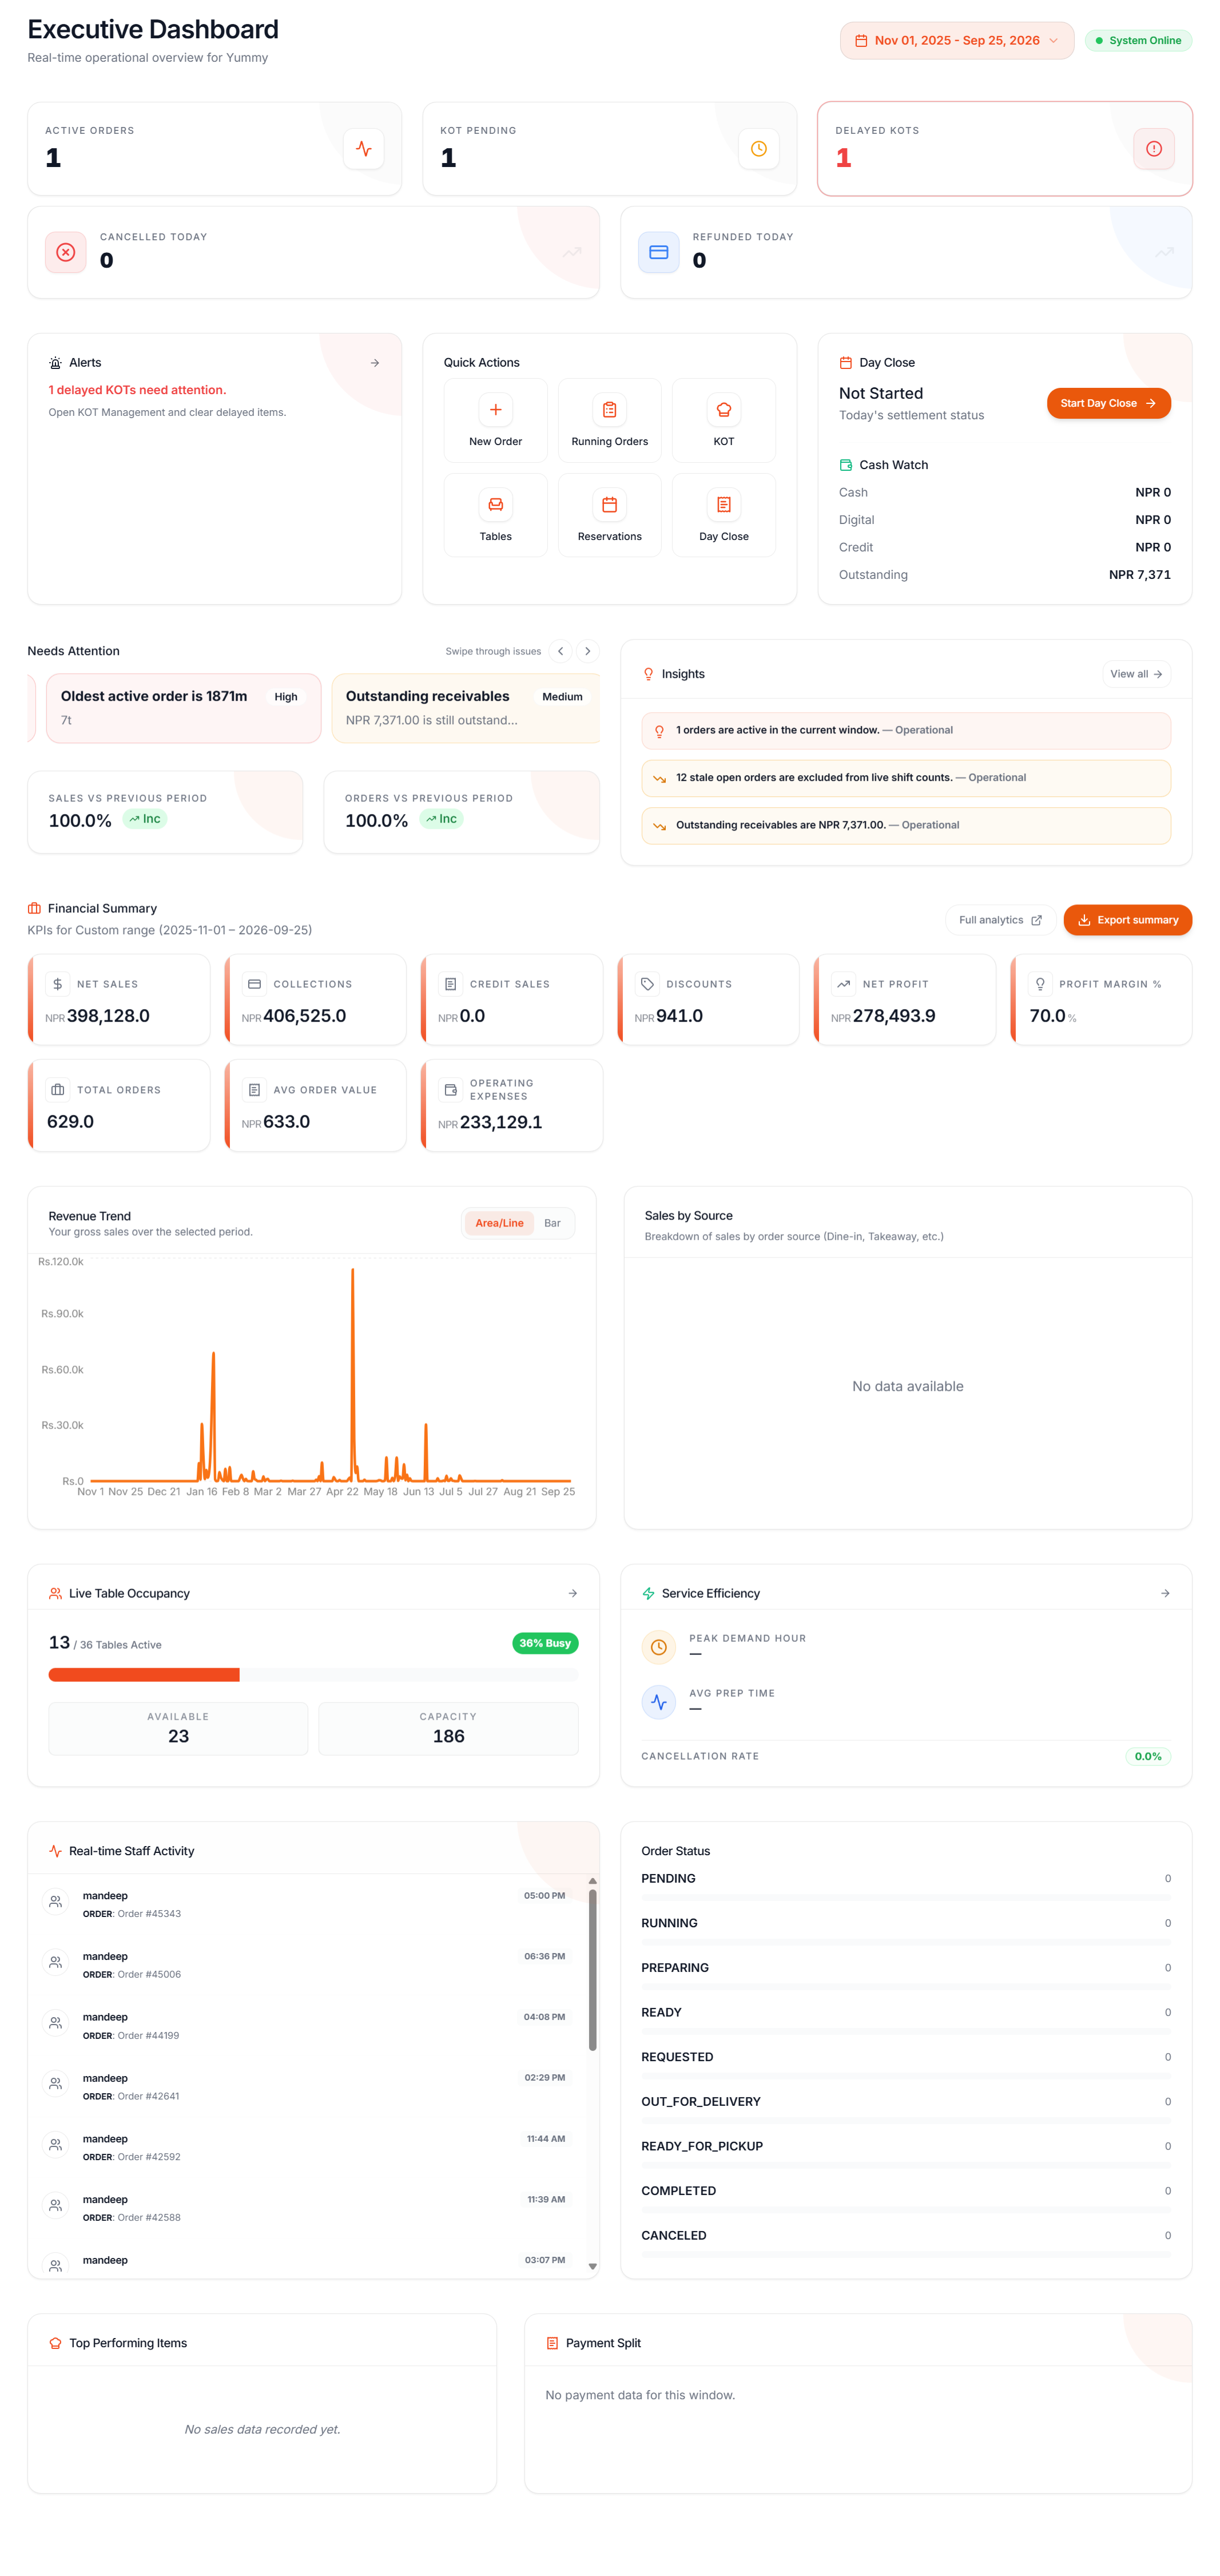The height and width of the screenshot is (2576, 1220).
Task: Open Day Close quick action tile
Action: (723, 515)
